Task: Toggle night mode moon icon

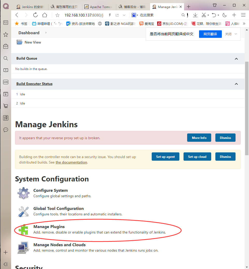Action: pyautogui.click(x=224, y=15)
